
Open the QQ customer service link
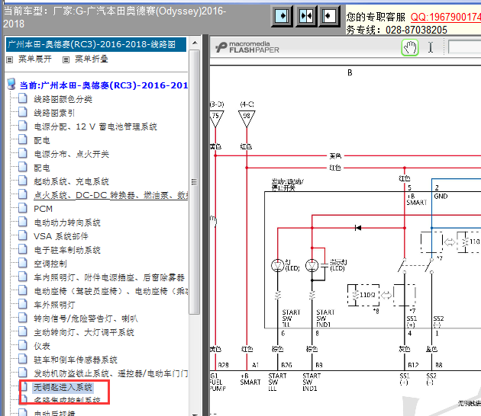pyautogui.click(x=446, y=17)
